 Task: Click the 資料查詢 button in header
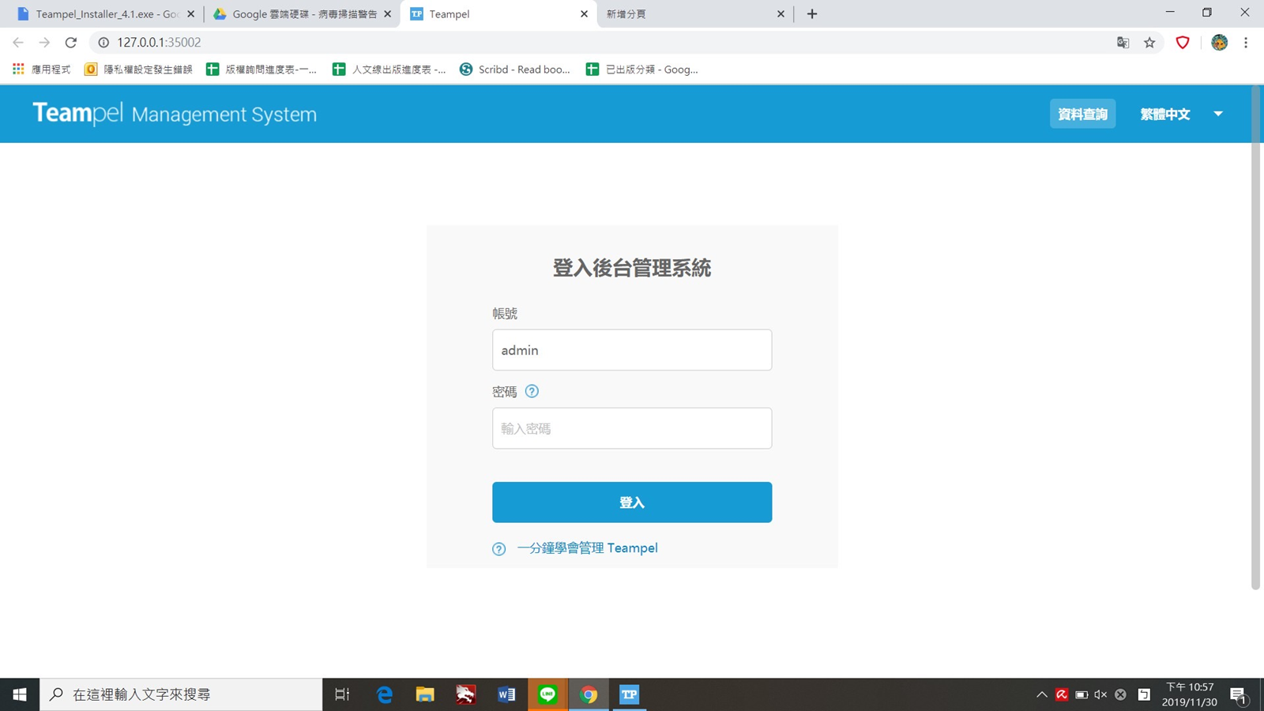point(1082,114)
